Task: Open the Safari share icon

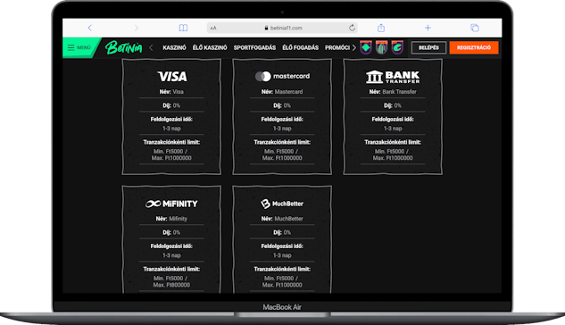Action: (x=381, y=28)
